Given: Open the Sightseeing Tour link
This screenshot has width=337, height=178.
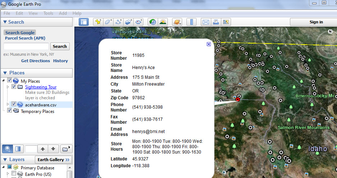Looking at the screenshot, I should tap(41, 87).
